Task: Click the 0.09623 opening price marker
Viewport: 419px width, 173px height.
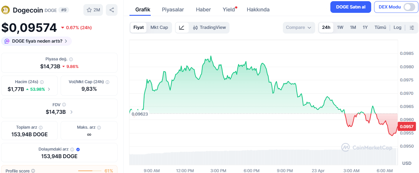Action: [140, 114]
